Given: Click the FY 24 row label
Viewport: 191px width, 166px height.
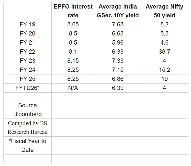Looking at the screenshot, I should pyautogui.click(x=27, y=70).
